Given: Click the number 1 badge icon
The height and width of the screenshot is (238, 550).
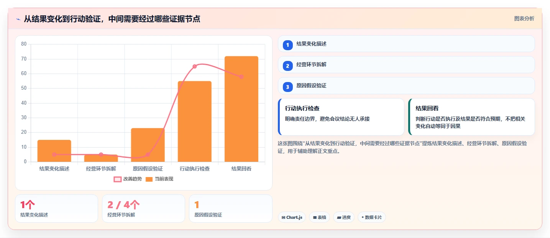Looking at the screenshot, I should (287, 45).
